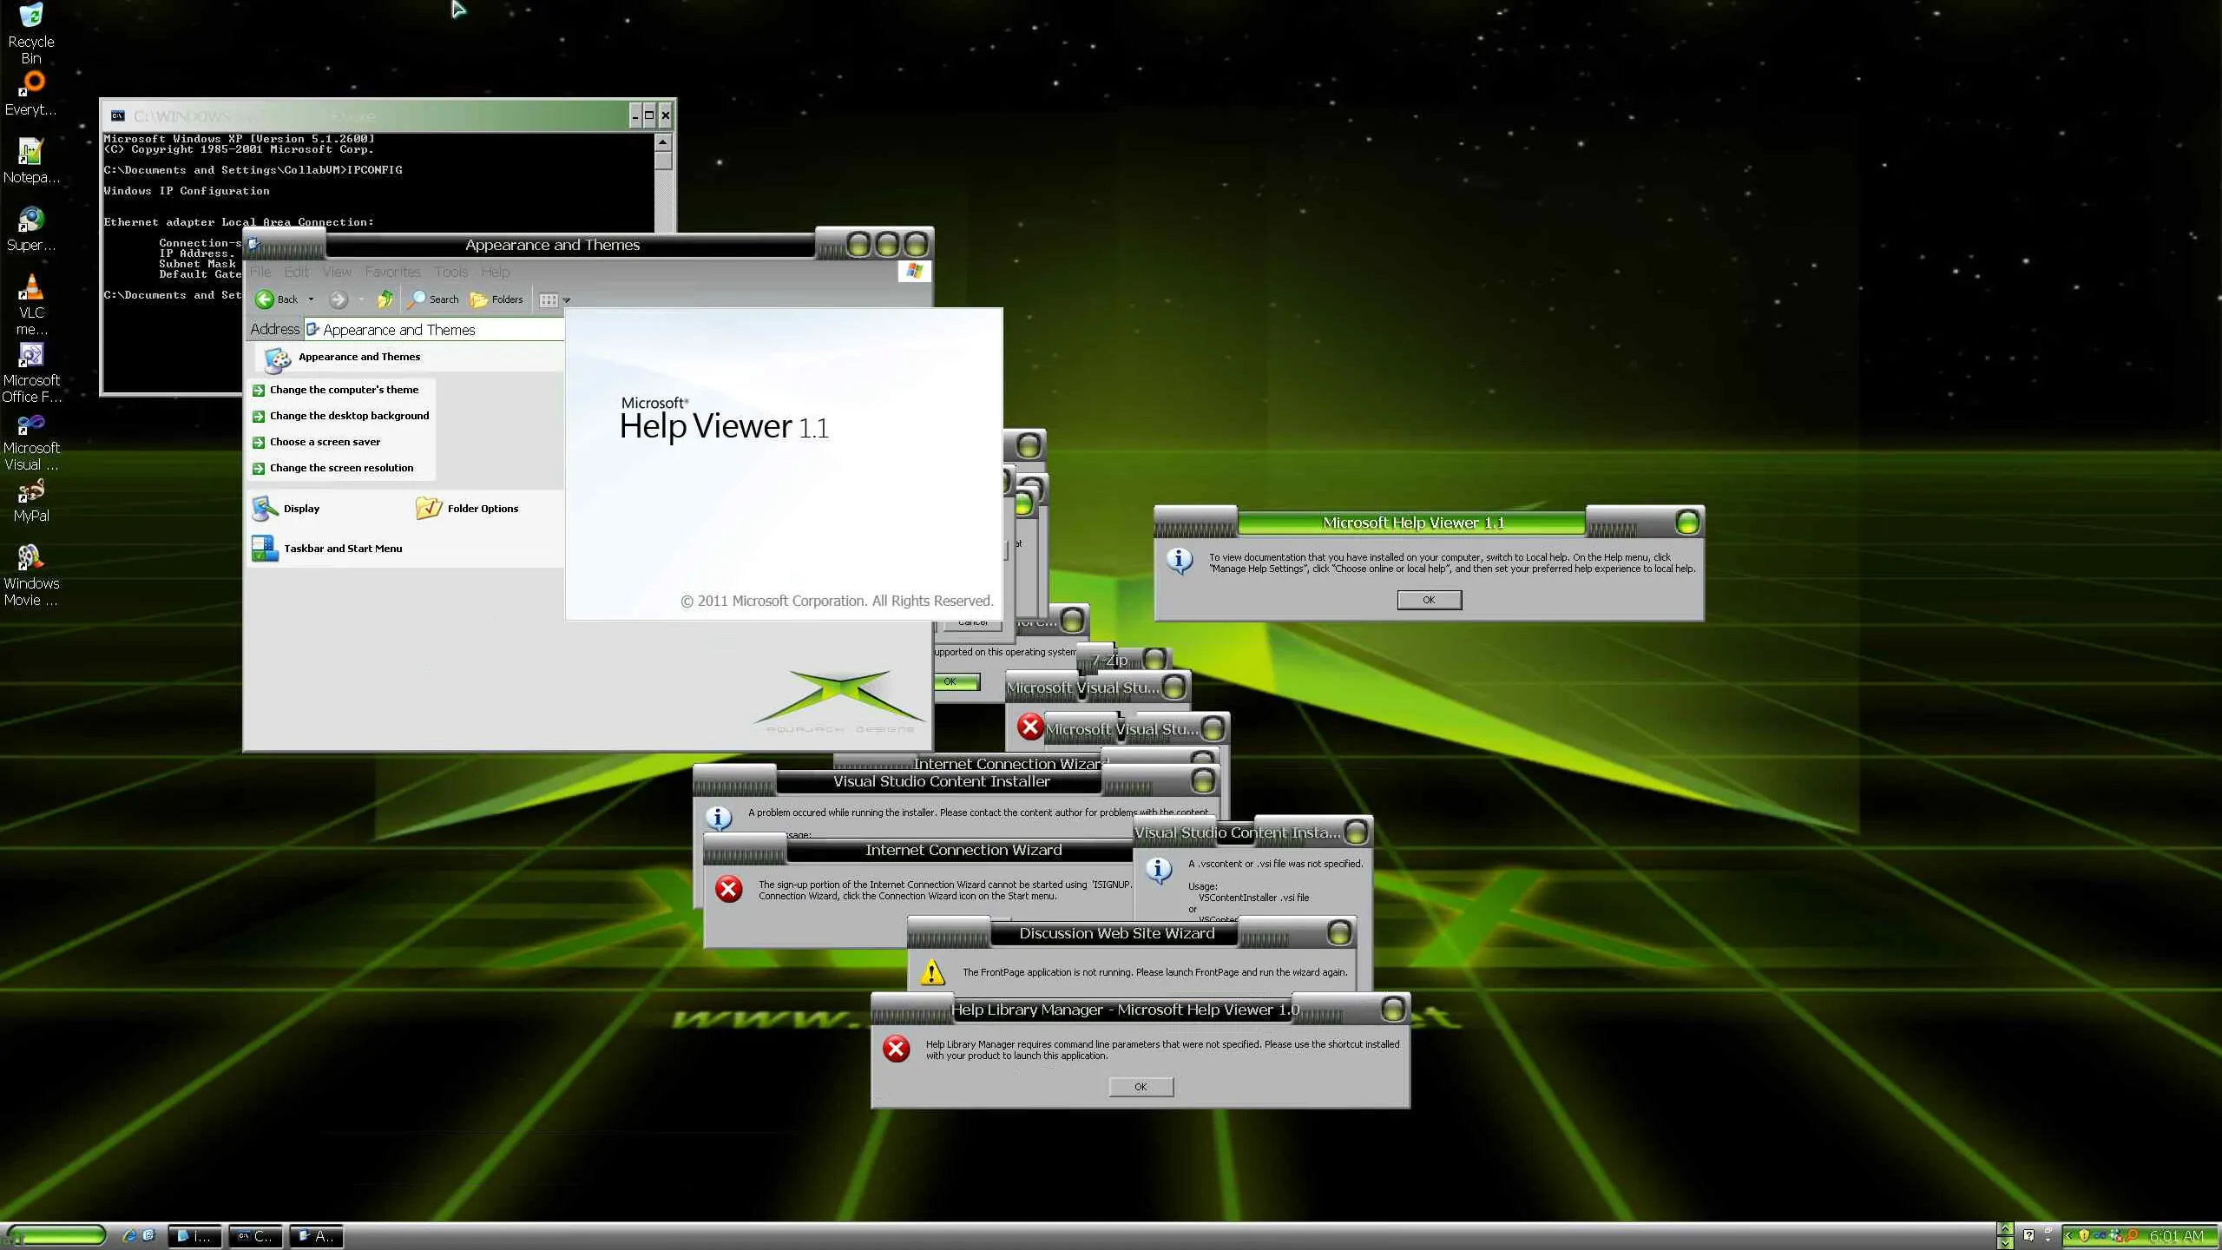Launch Internet Explorer from Quick Launch
The image size is (2222, 1250).
tap(129, 1235)
